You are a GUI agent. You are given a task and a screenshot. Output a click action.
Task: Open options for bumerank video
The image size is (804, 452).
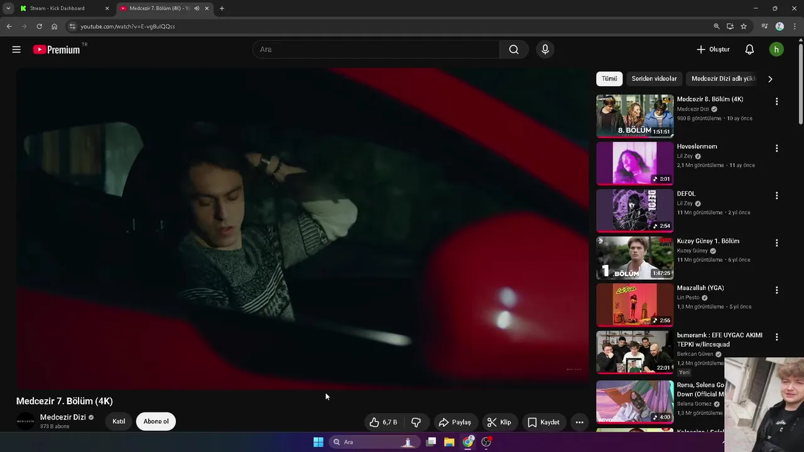click(776, 337)
